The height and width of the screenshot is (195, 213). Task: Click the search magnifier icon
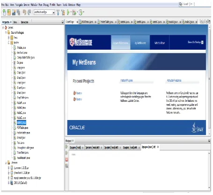coord(181,4)
